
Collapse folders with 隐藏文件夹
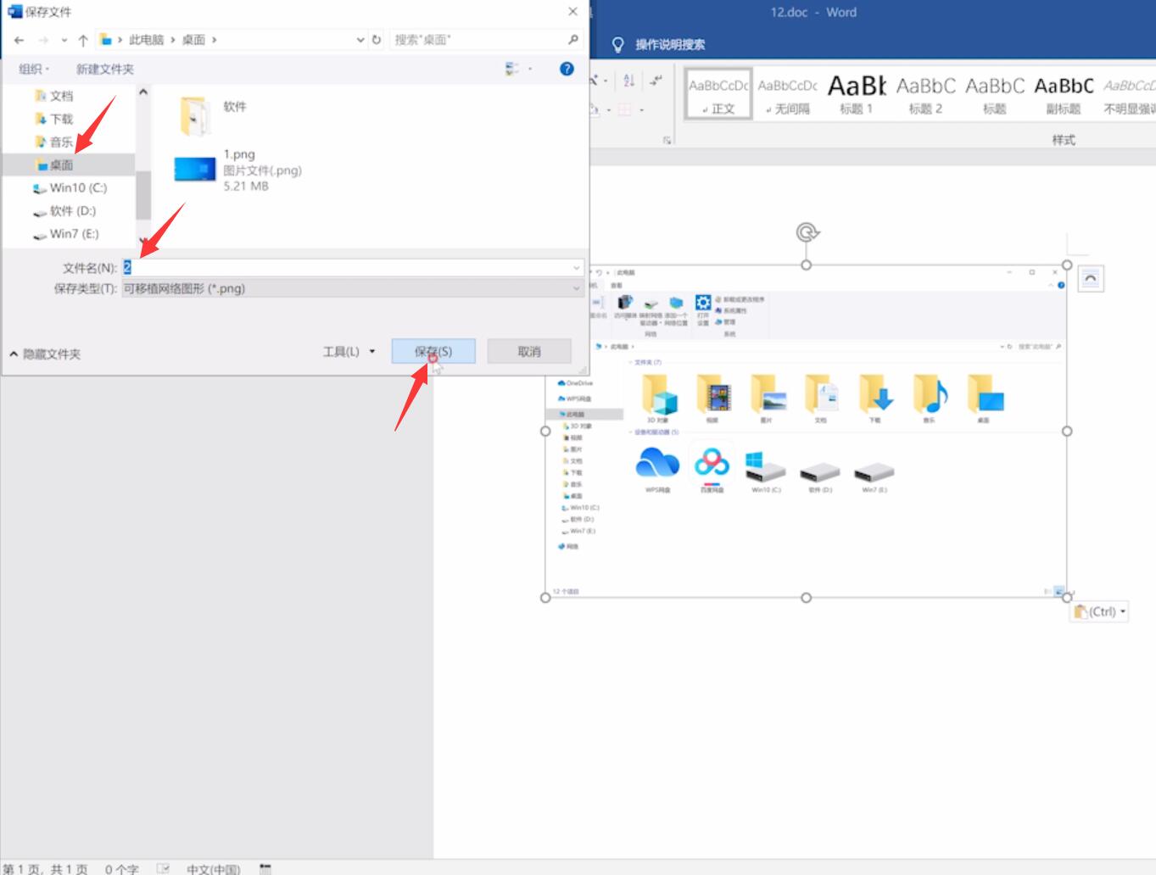point(45,354)
